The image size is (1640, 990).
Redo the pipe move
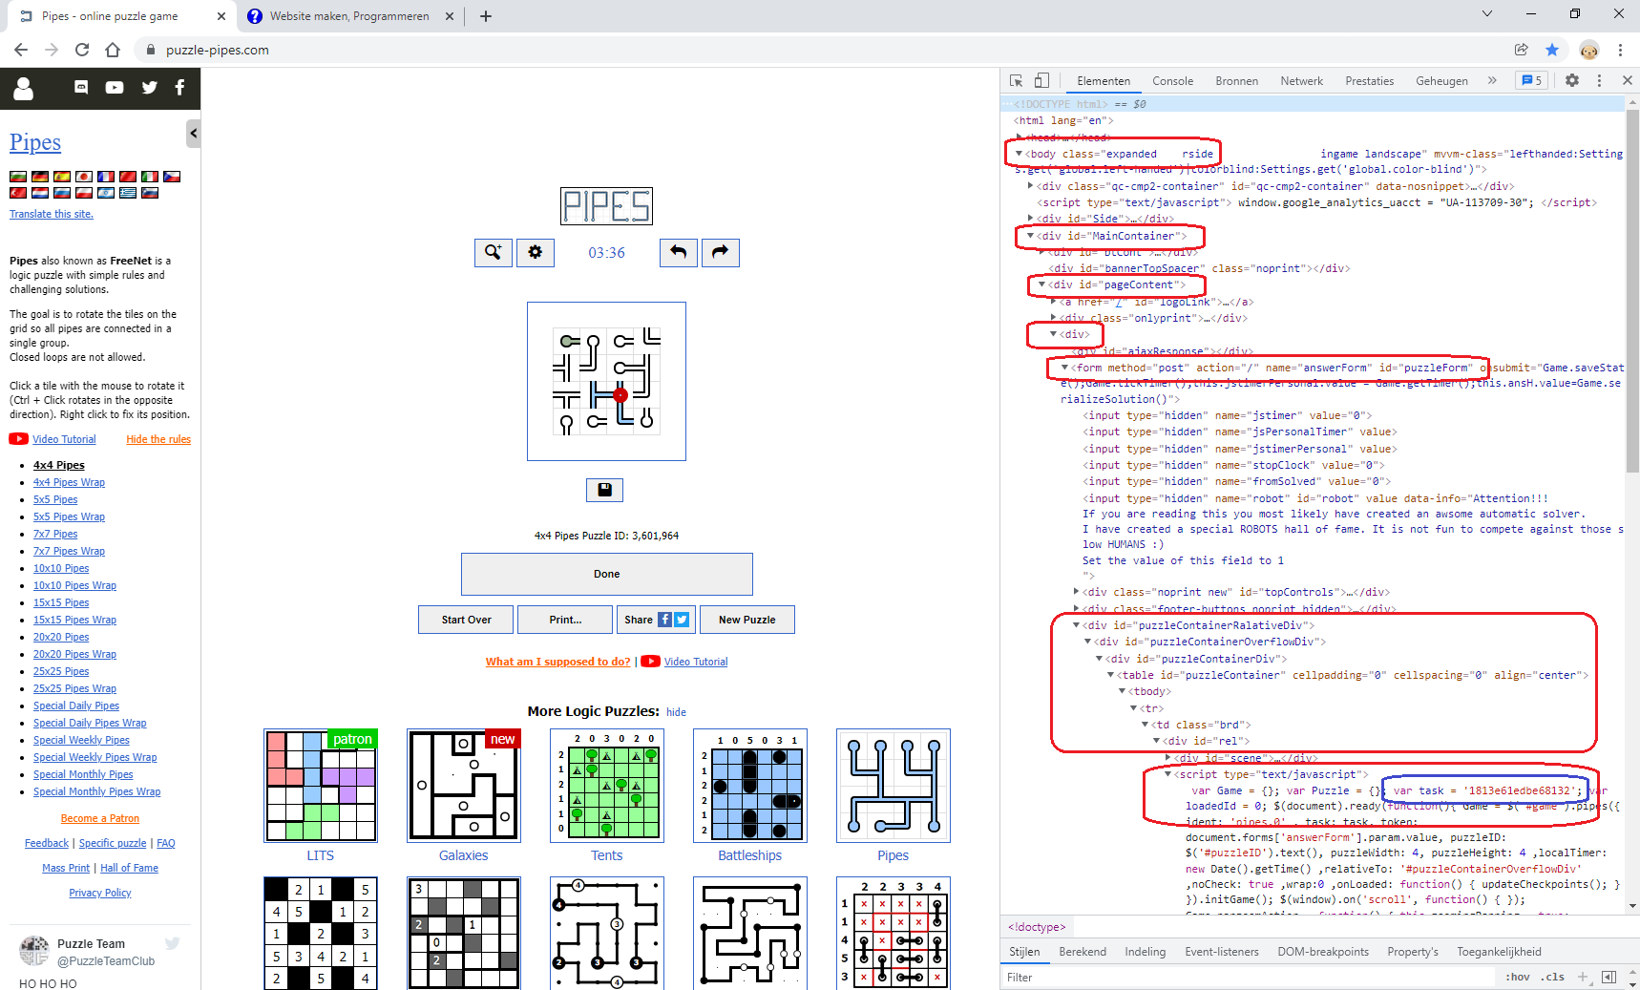tap(721, 252)
